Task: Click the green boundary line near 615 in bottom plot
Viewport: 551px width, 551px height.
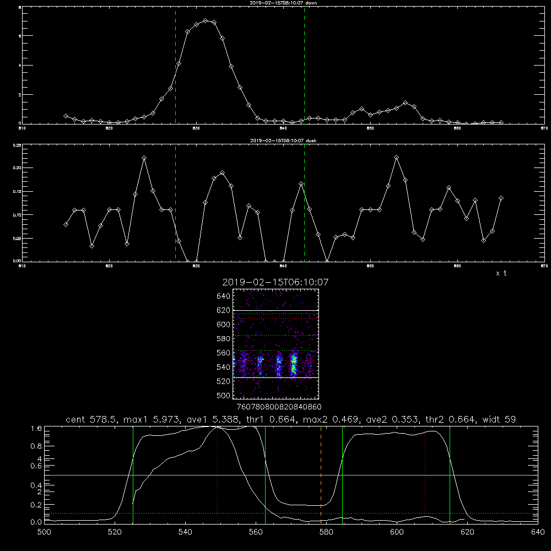Action: coord(450,475)
